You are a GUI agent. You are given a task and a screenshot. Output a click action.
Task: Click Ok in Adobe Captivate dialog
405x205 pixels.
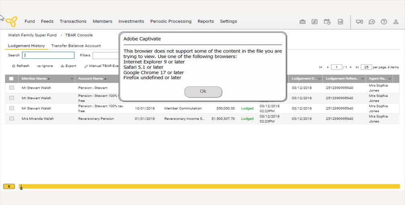(203, 92)
